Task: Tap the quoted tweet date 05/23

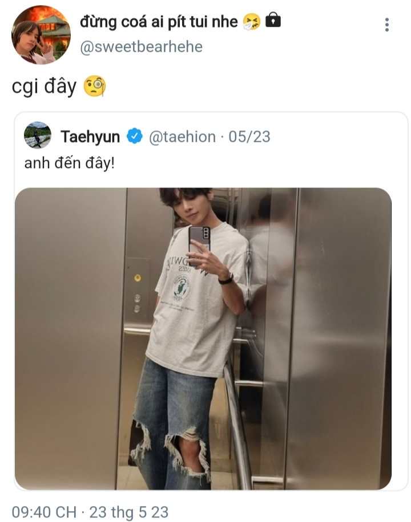Action: [x=249, y=137]
